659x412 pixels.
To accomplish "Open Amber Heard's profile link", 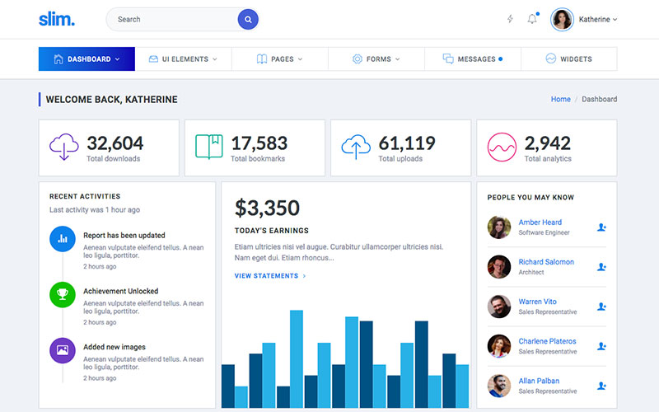I will 540,222.
